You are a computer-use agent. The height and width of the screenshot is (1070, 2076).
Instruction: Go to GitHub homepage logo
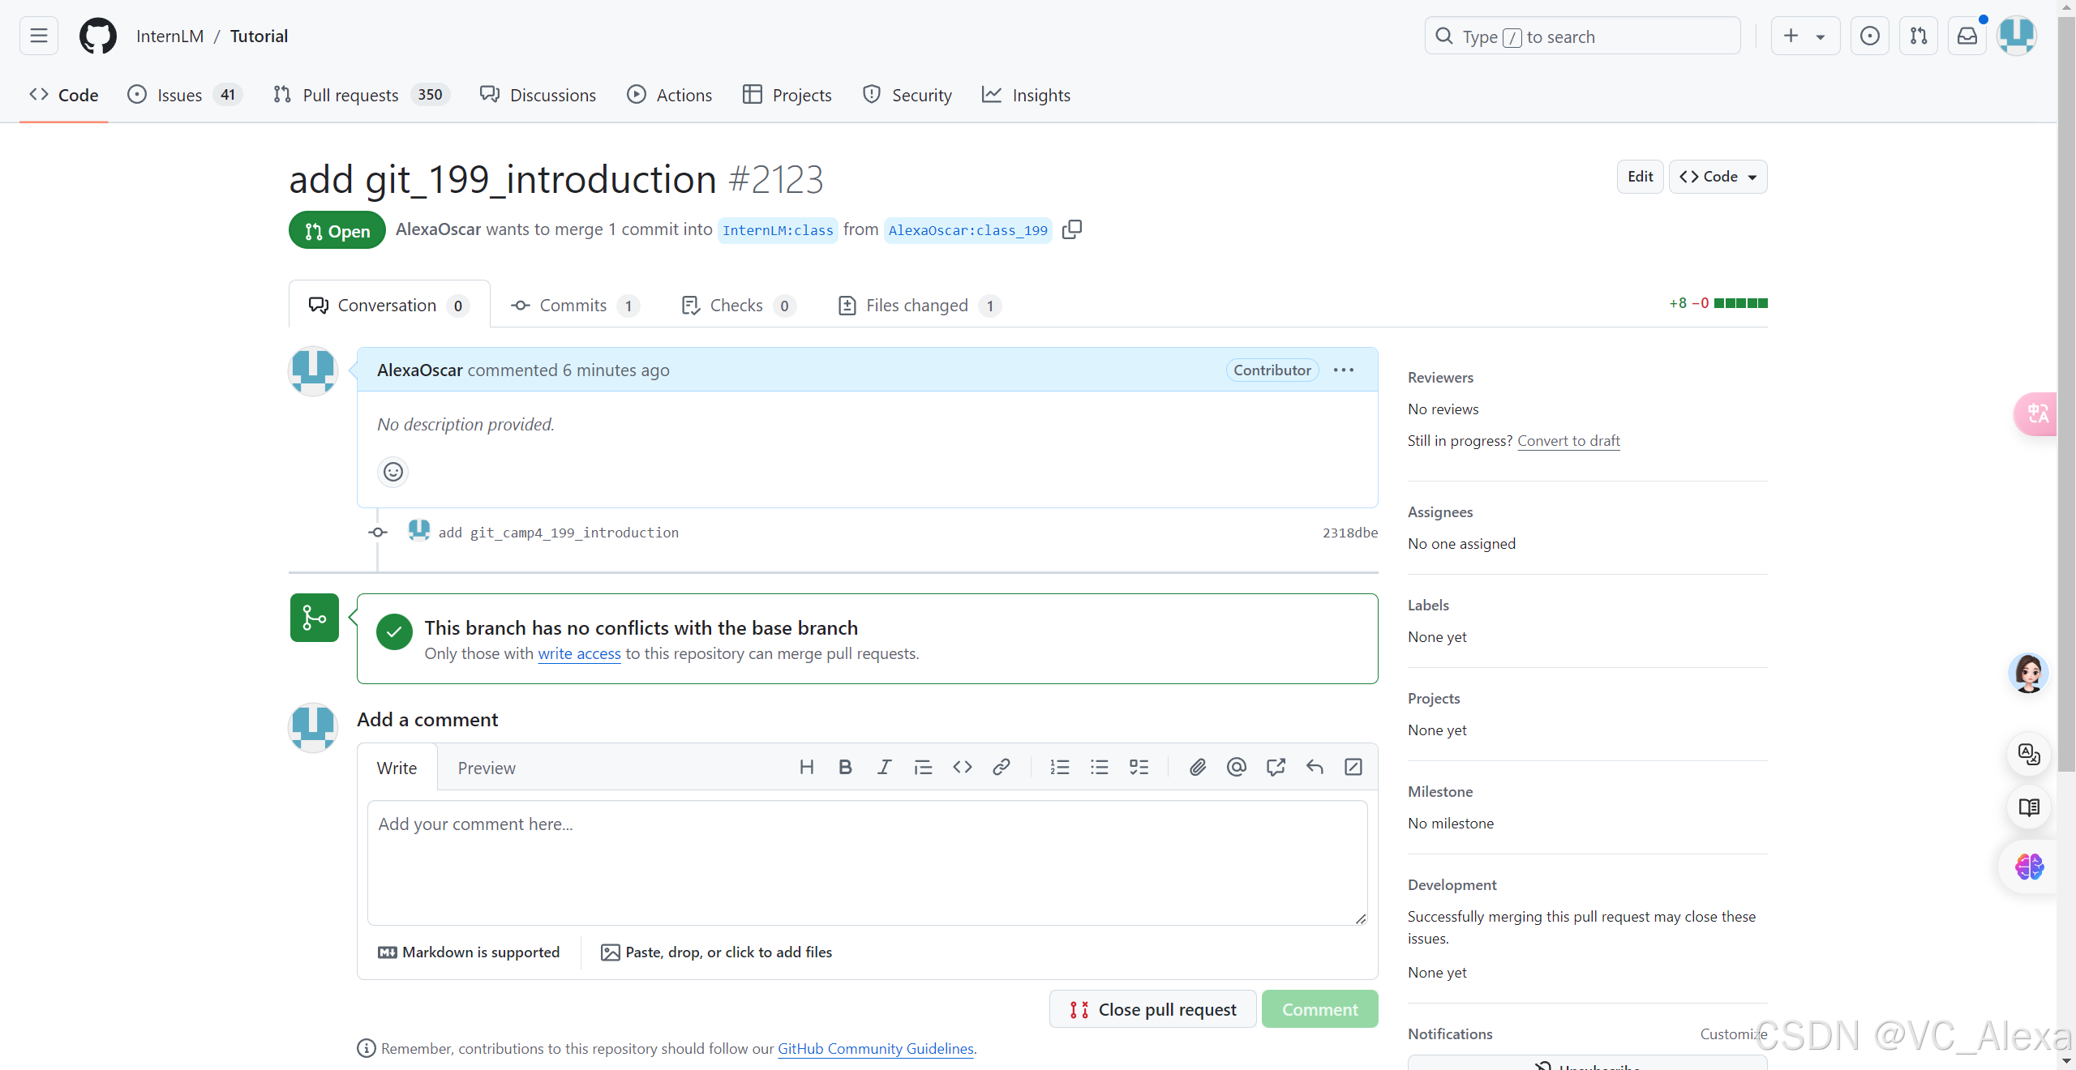coord(97,36)
